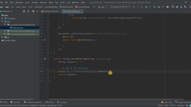Open the Layout Inspector
191x107 pixels.
click(x=183, y=102)
